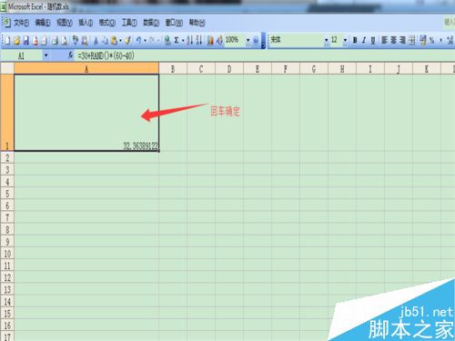
Task: Run the Spelling check icon
Action: (76, 40)
